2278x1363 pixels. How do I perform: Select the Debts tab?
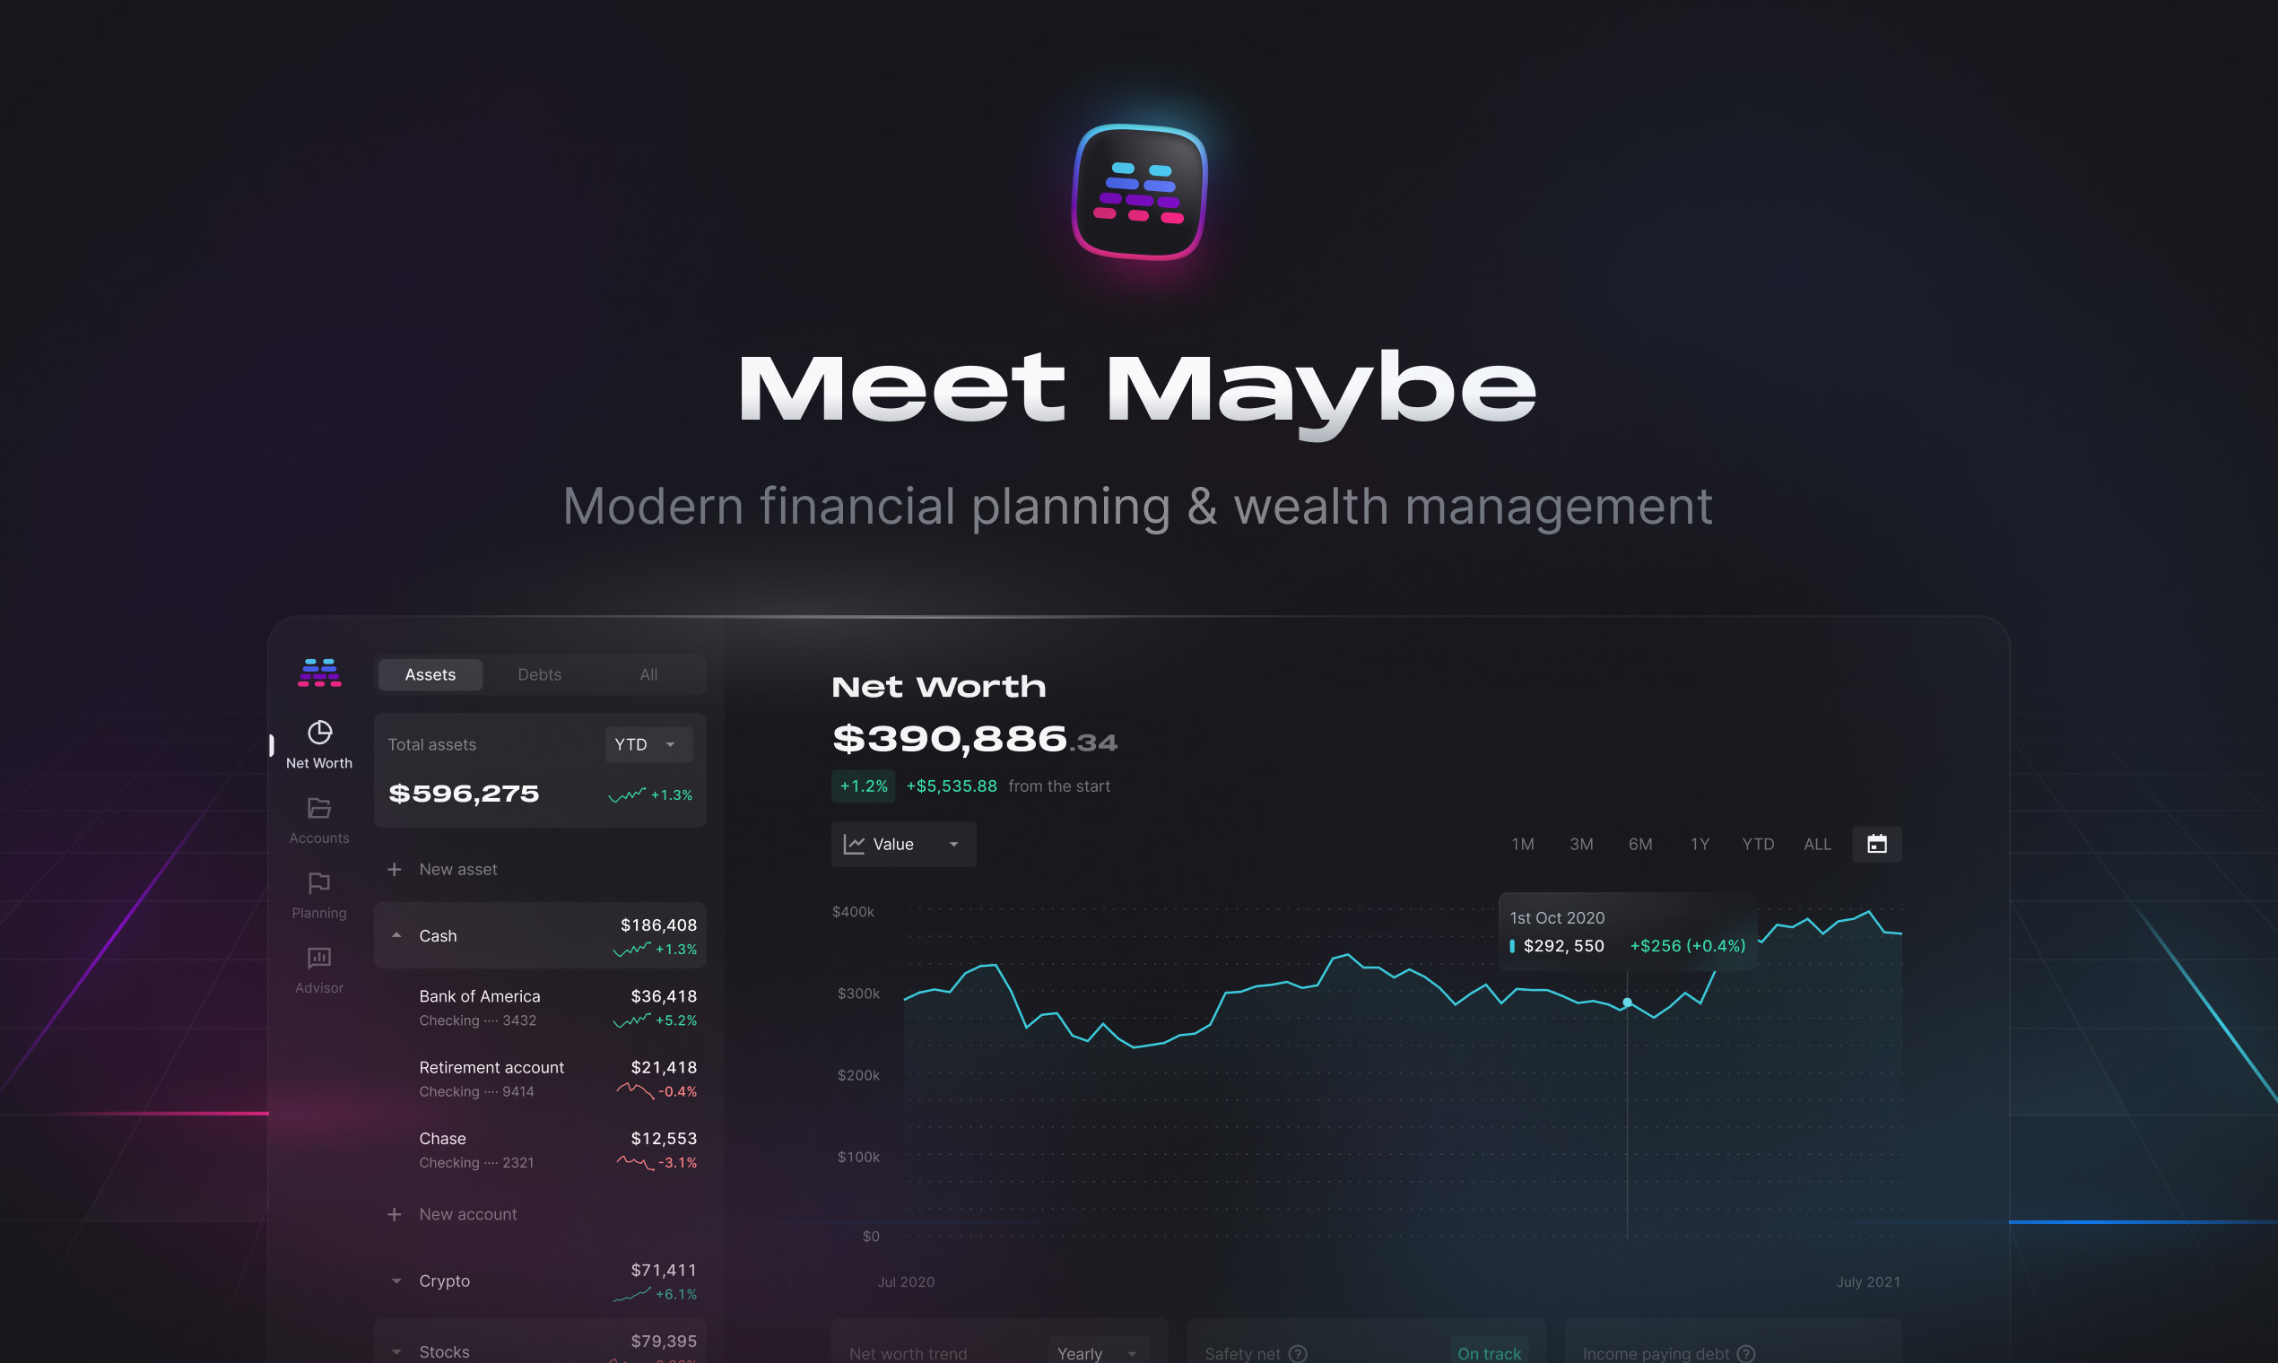coord(539,672)
